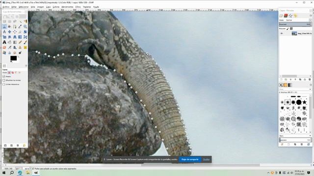Screen dimensions: 314x176
Task: Select the Cage Transform tool
Action: click(25, 37)
